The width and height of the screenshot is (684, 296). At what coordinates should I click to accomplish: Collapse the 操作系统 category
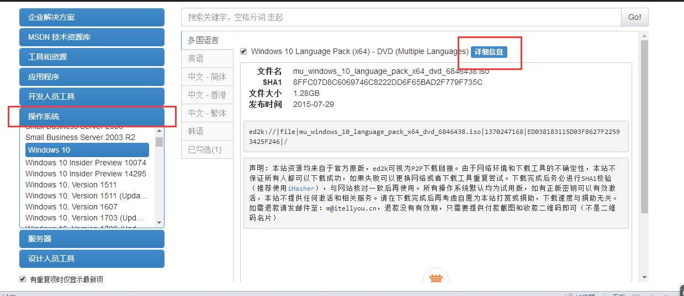pyautogui.click(x=92, y=116)
